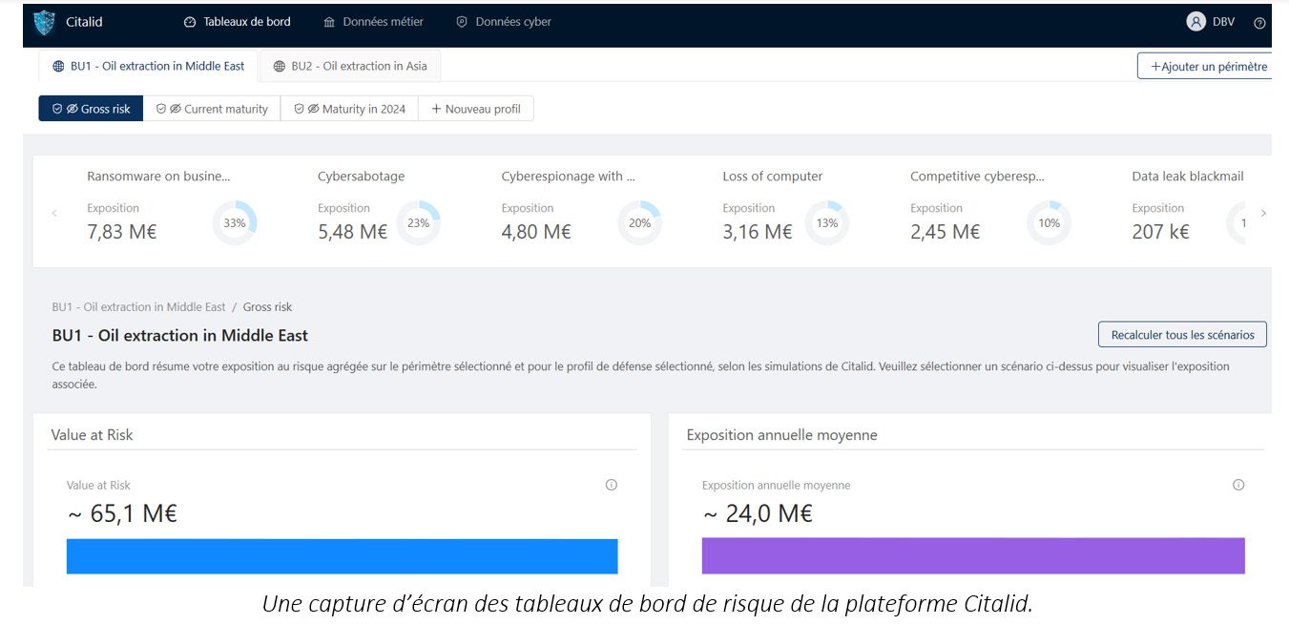Click info icon beside Exposition annuelle moyenne
The width and height of the screenshot is (1289, 625).
tap(1238, 485)
